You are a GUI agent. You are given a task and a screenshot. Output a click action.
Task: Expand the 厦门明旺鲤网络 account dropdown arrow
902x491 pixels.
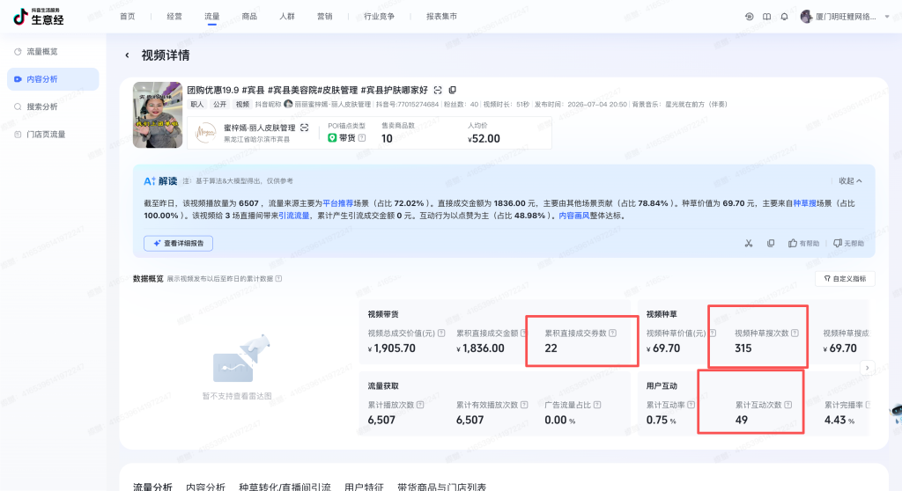click(x=887, y=17)
